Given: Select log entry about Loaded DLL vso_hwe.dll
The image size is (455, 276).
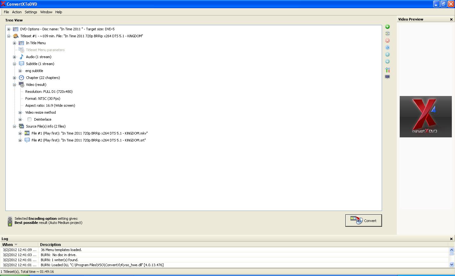Looking at the screenshot, I should (225, 265).
